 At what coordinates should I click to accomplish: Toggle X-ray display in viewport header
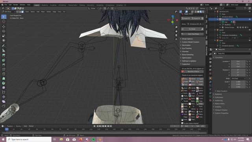click(193, 12)
